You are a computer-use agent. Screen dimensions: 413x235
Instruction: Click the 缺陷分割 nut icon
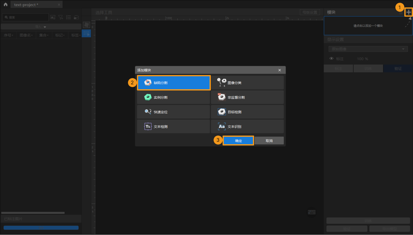148,83
